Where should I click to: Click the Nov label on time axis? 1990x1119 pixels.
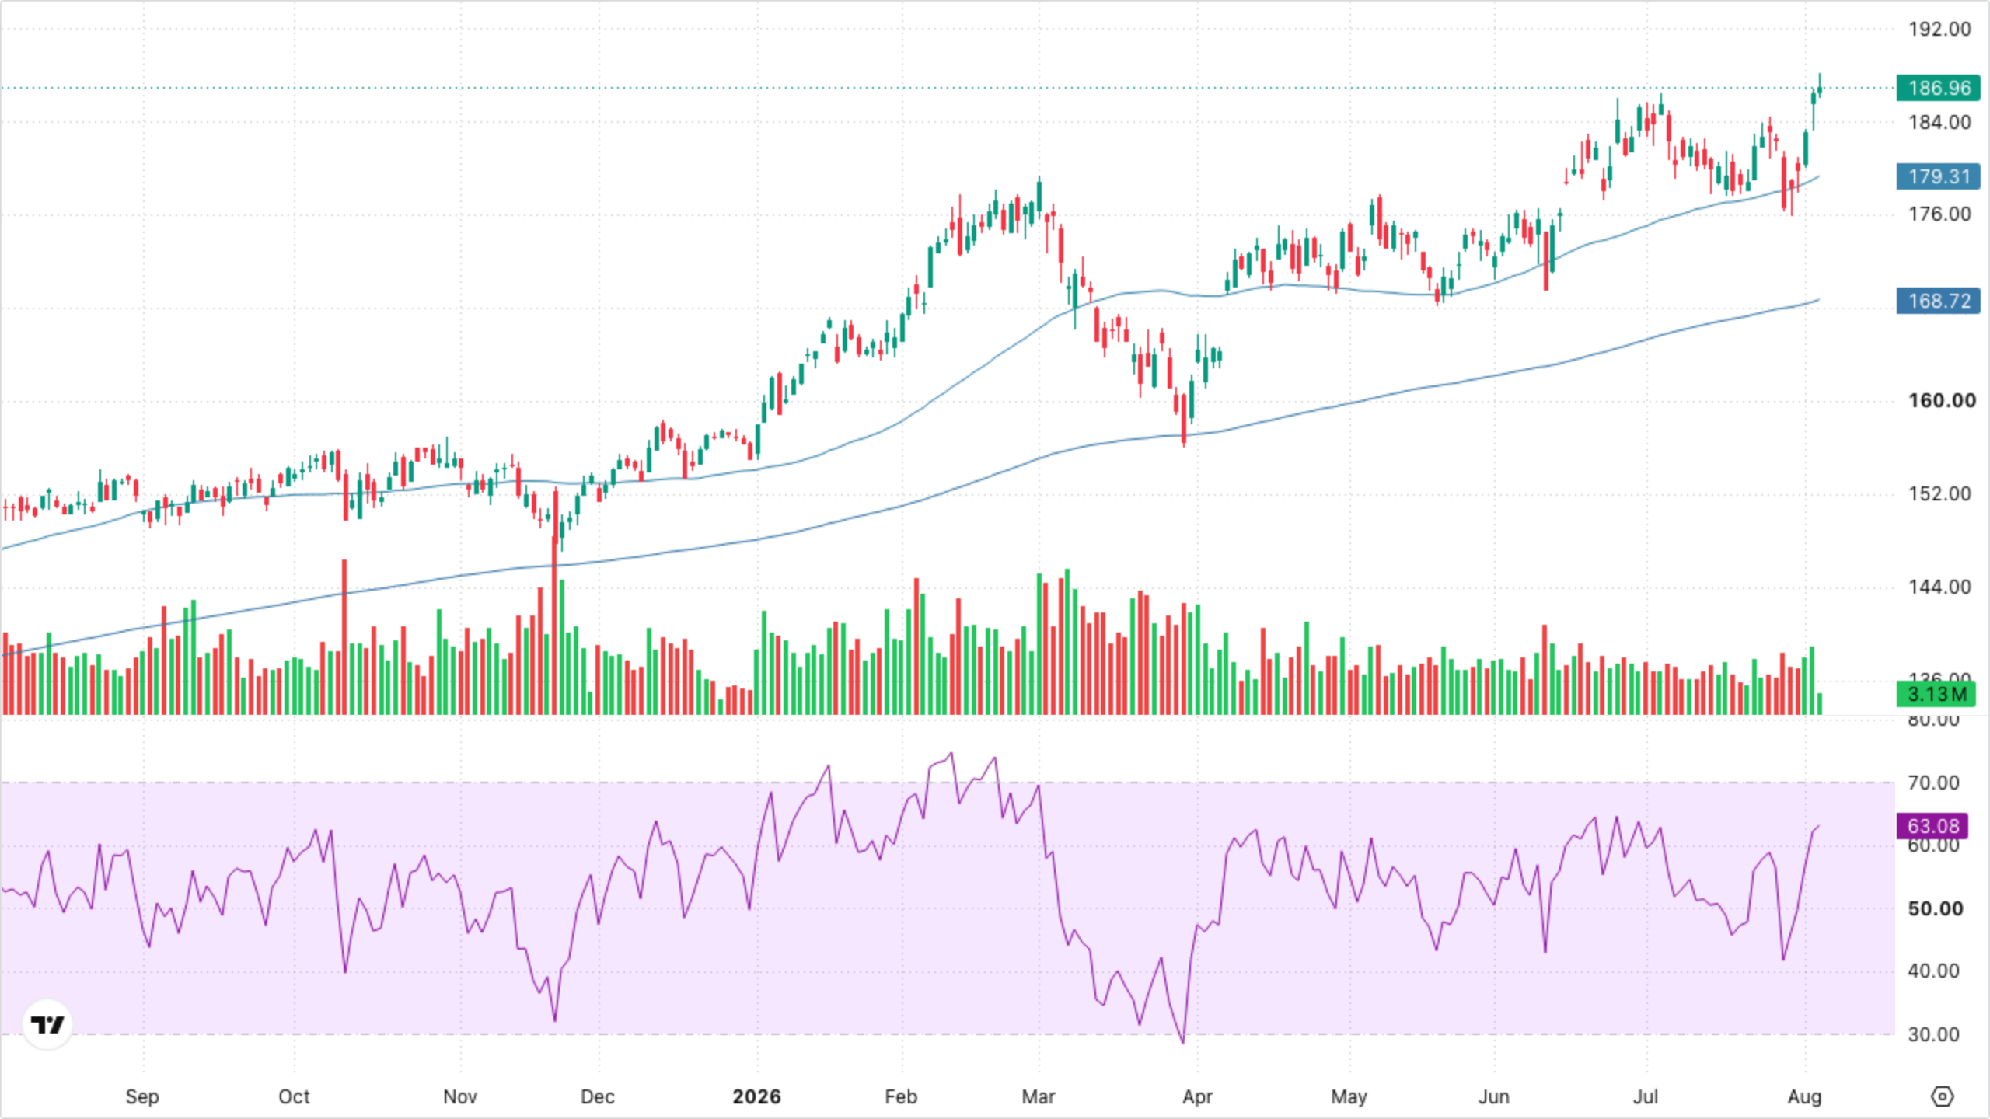(460, 1097)
